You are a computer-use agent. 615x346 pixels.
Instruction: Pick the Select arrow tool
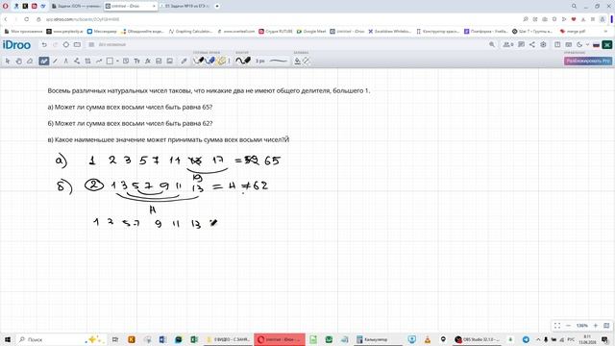pos(8,61)
